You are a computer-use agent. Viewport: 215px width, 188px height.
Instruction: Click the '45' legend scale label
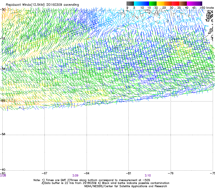click(x=194, y=8)
